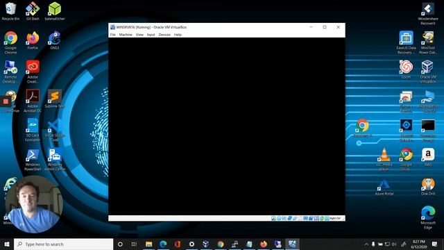Select the Visual Studio Code shortcut

click(55, 130)
